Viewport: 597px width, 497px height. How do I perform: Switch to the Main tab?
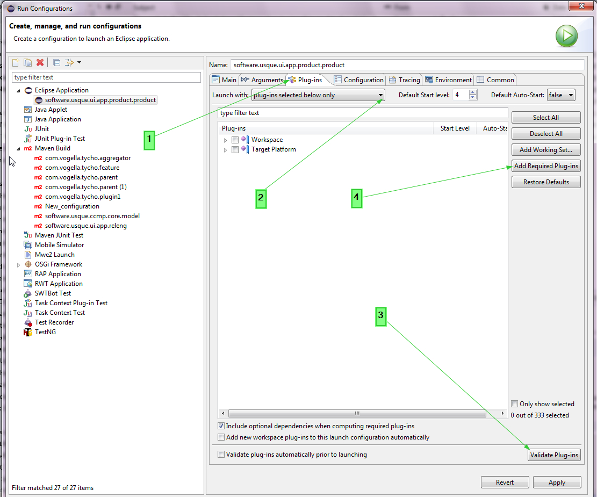point(224,80)
